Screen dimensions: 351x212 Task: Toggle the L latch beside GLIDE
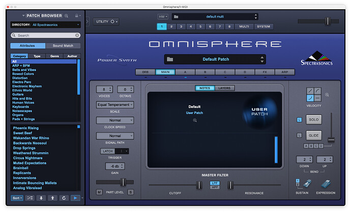coord(299,135)
